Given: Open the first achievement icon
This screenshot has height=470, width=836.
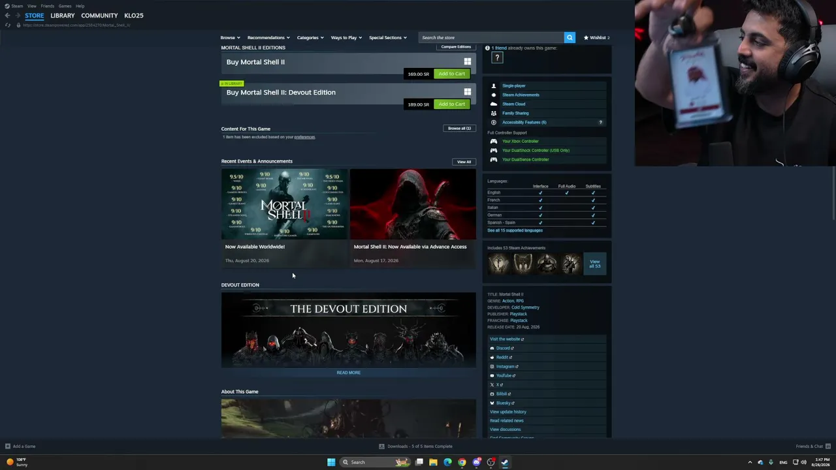Looking at the screenshot, I should coord(499,264).
